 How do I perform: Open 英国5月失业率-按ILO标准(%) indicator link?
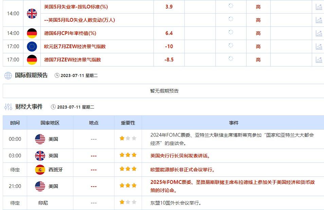(76, 7)
